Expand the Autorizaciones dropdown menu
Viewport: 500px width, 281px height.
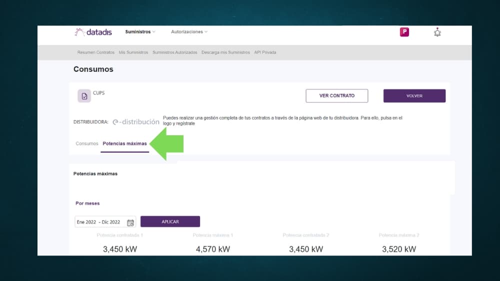coord(189,32)
